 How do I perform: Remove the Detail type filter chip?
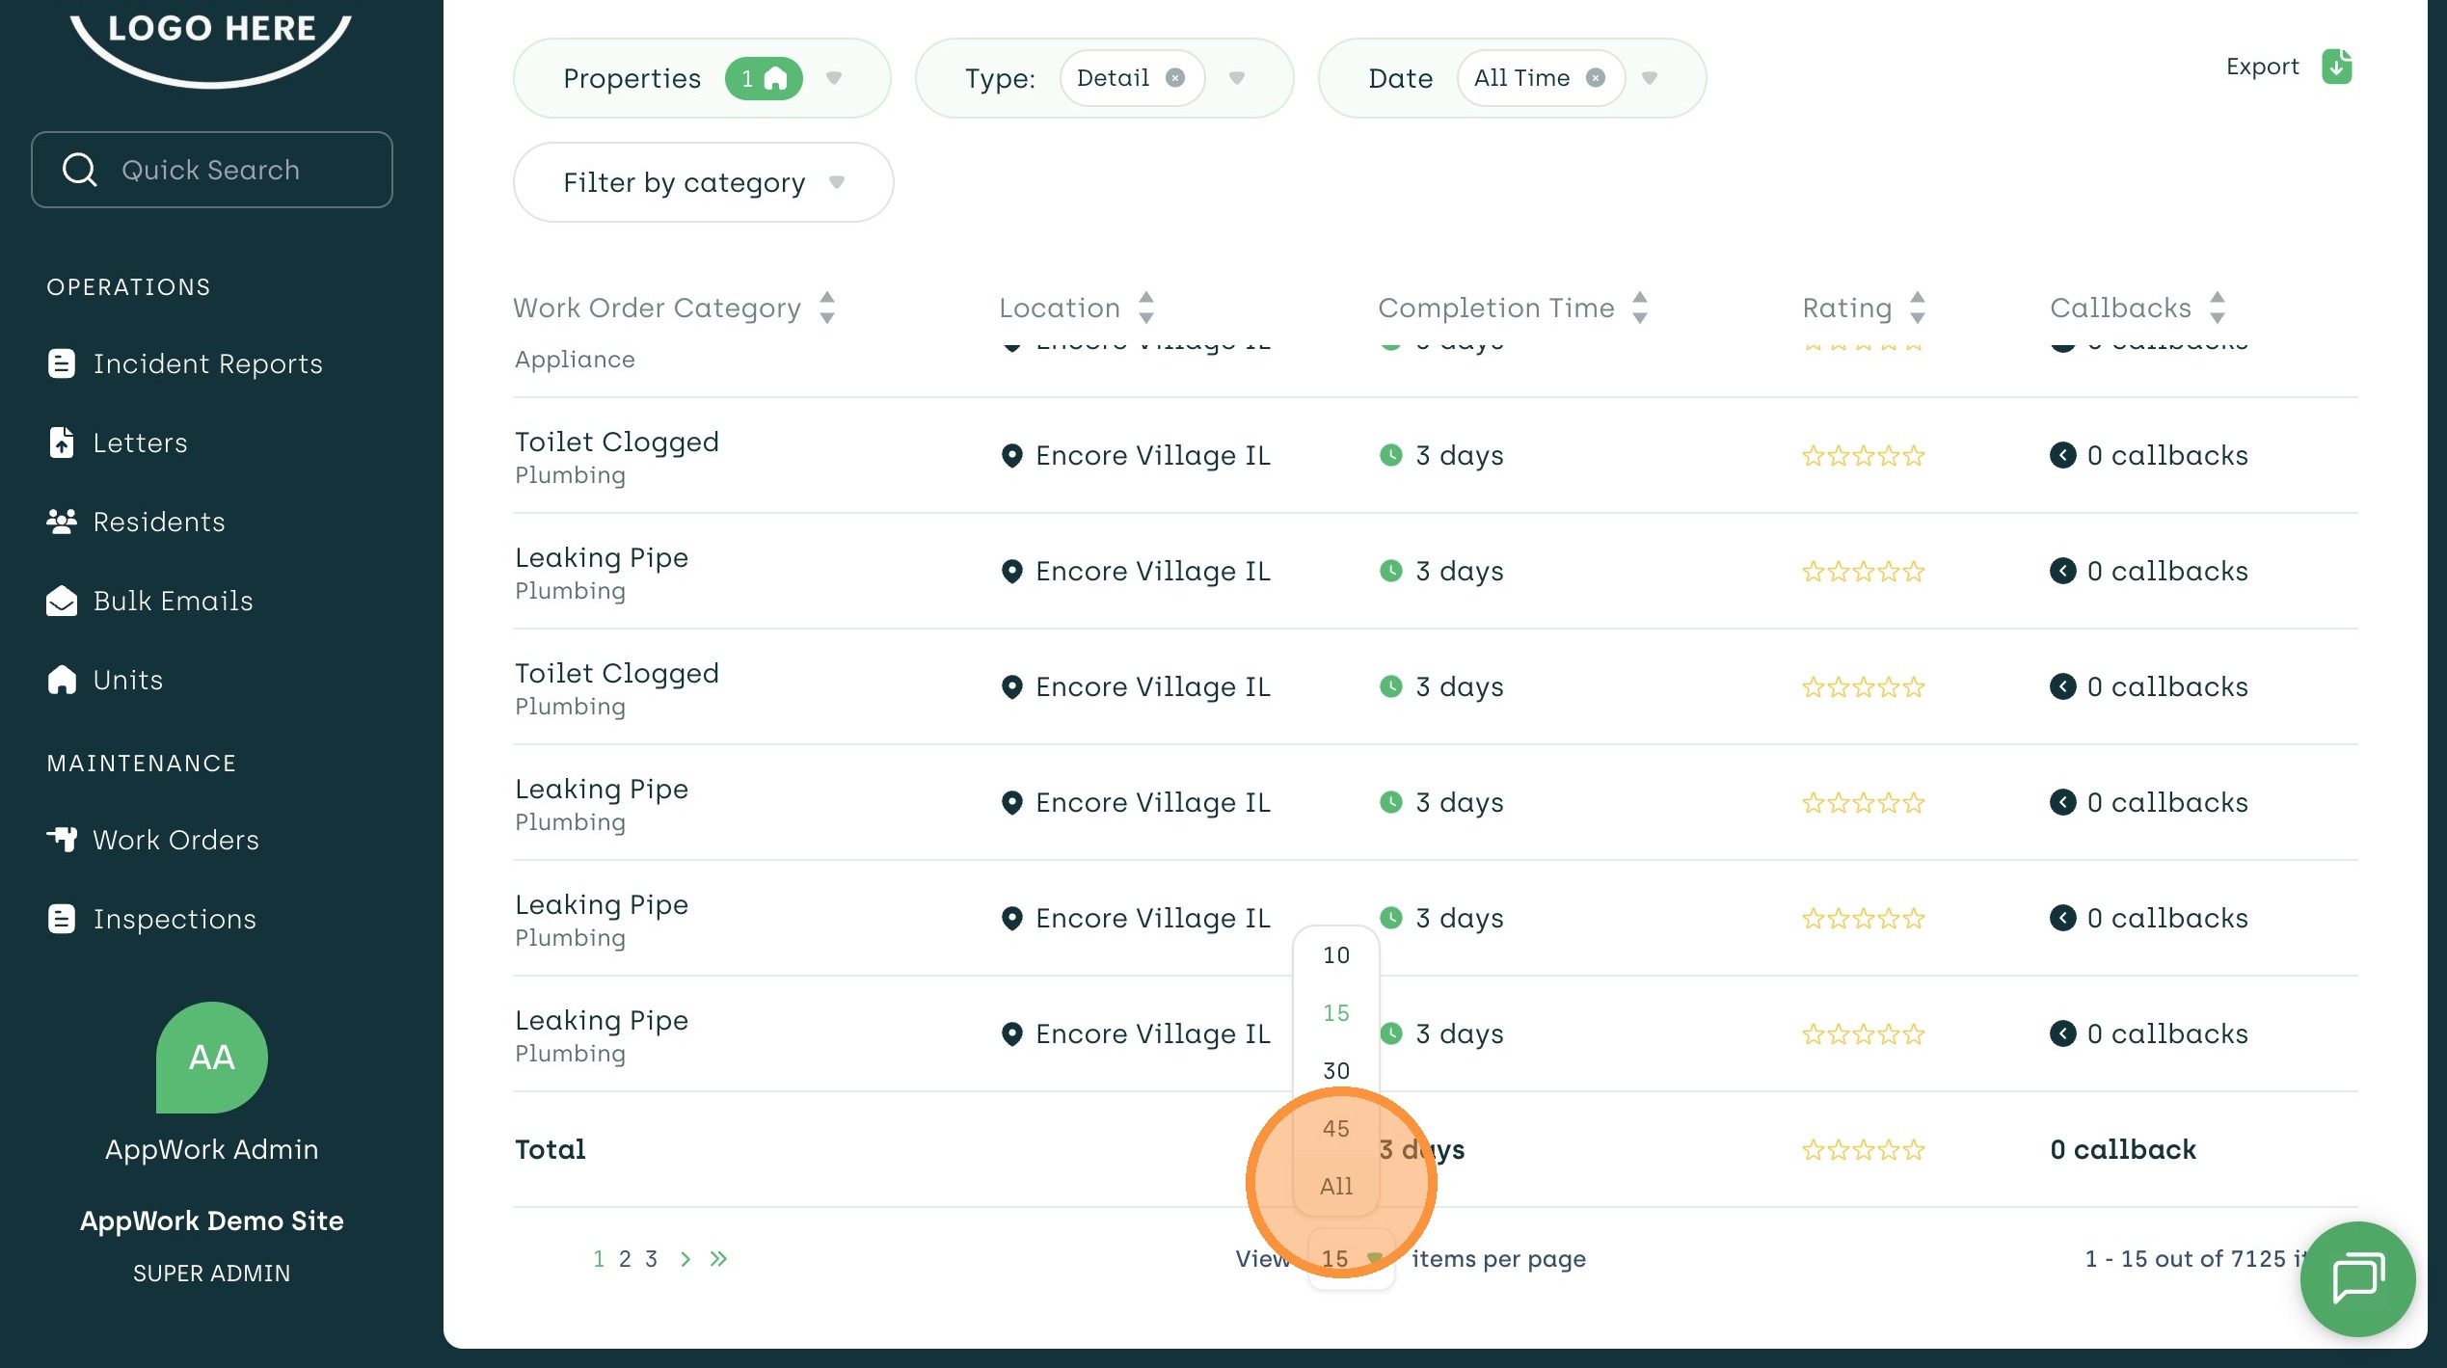point(1174,78)
